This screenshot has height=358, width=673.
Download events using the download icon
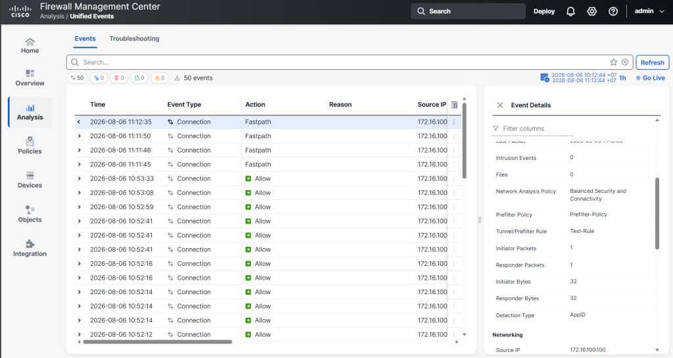[x=177, y=78]
